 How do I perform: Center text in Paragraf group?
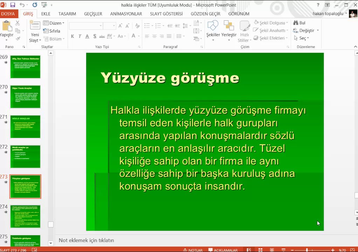click(154, 36)
